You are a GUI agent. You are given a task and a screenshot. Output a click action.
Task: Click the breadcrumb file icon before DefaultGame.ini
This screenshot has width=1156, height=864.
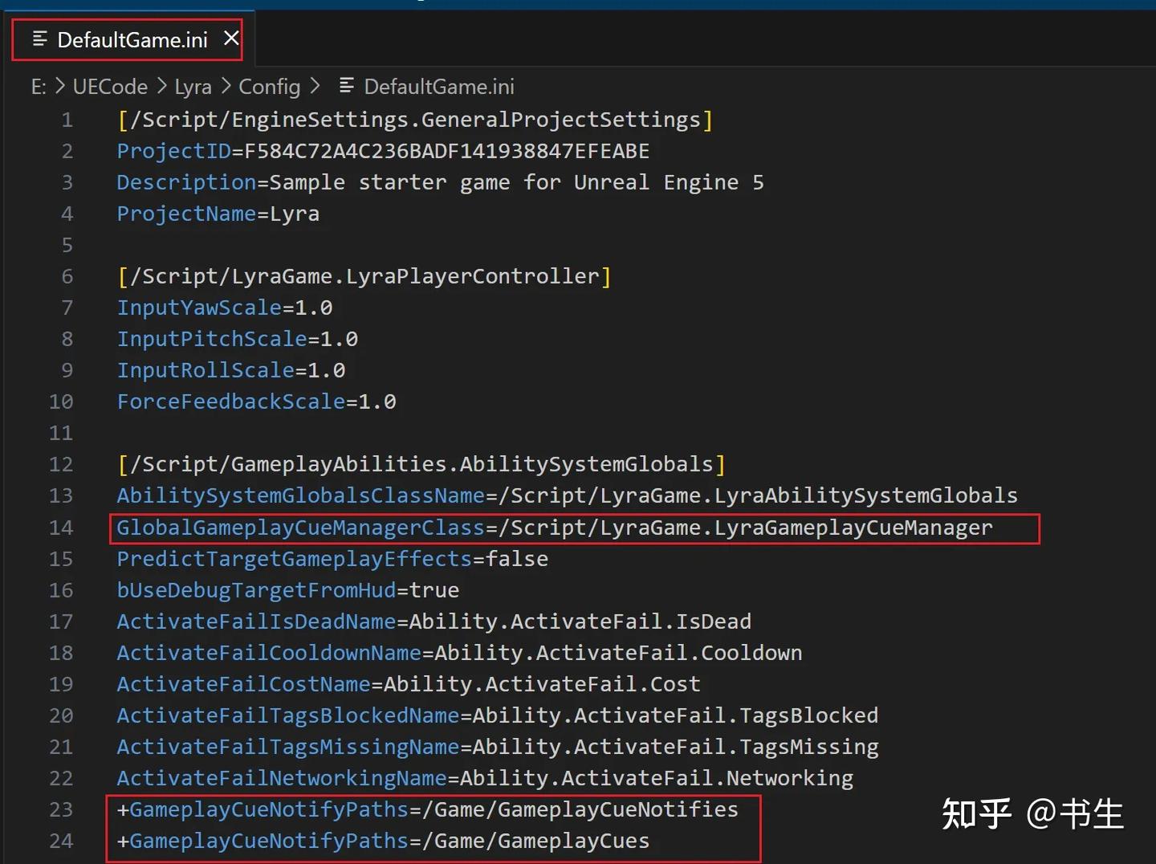click(347, 85)
